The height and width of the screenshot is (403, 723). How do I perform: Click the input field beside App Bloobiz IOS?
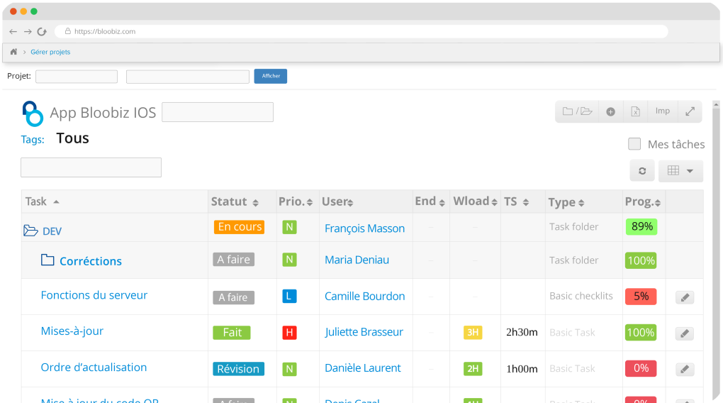pyautogui.click(x=218, y=112)
